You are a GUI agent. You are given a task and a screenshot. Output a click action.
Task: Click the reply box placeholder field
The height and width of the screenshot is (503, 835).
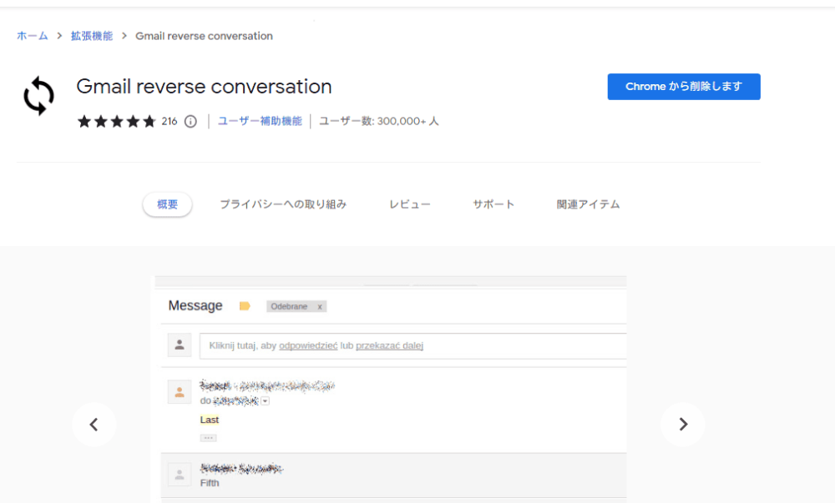point(412,346)
